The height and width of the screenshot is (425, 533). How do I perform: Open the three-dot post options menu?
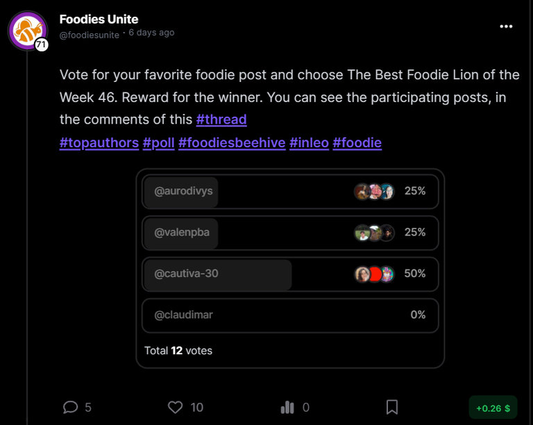click(506, 26)
